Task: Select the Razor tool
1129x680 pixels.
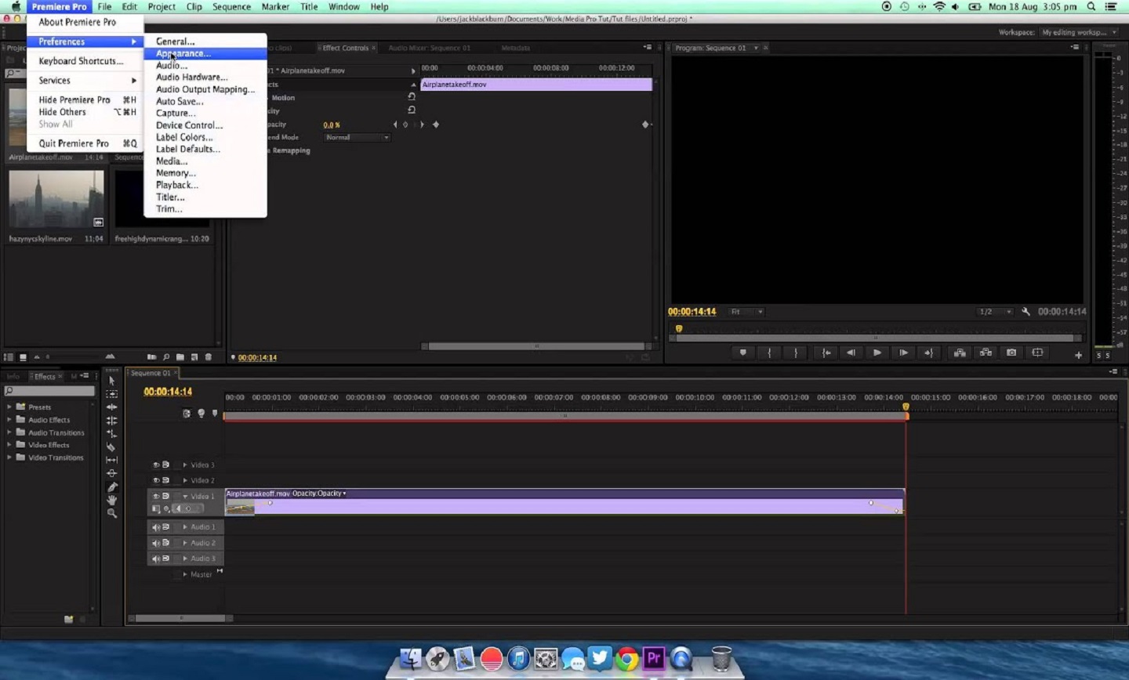Action: 111,447
